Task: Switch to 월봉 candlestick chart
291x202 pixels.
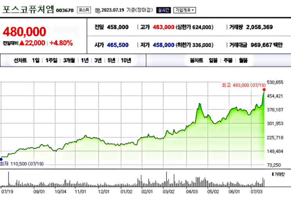Action: pyautogui.click(x=243, y=60)
